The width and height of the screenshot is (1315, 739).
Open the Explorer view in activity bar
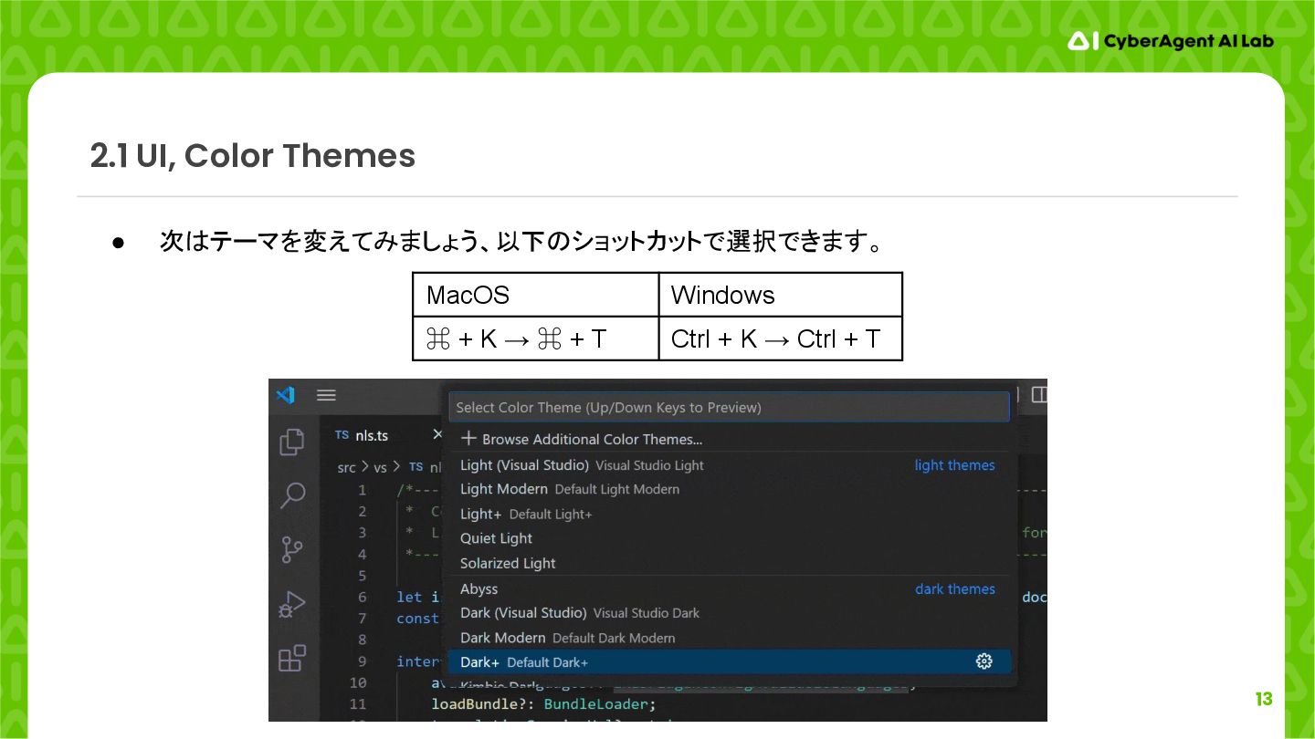pyautogui.click(x=292, y=442)
